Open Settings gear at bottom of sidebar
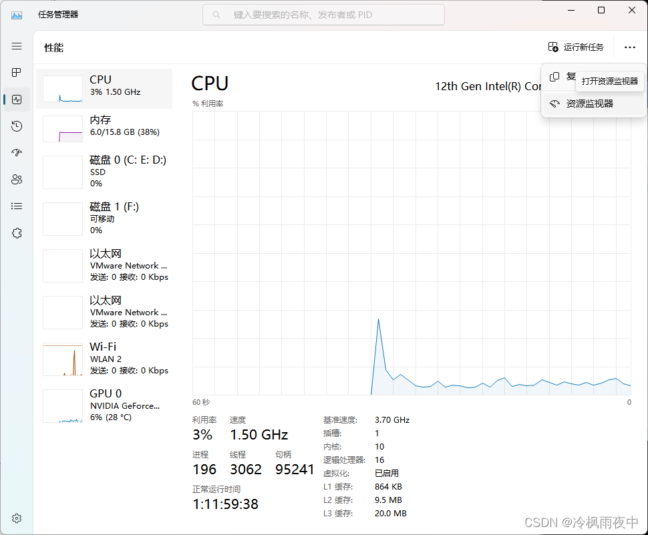 [17, 518]
